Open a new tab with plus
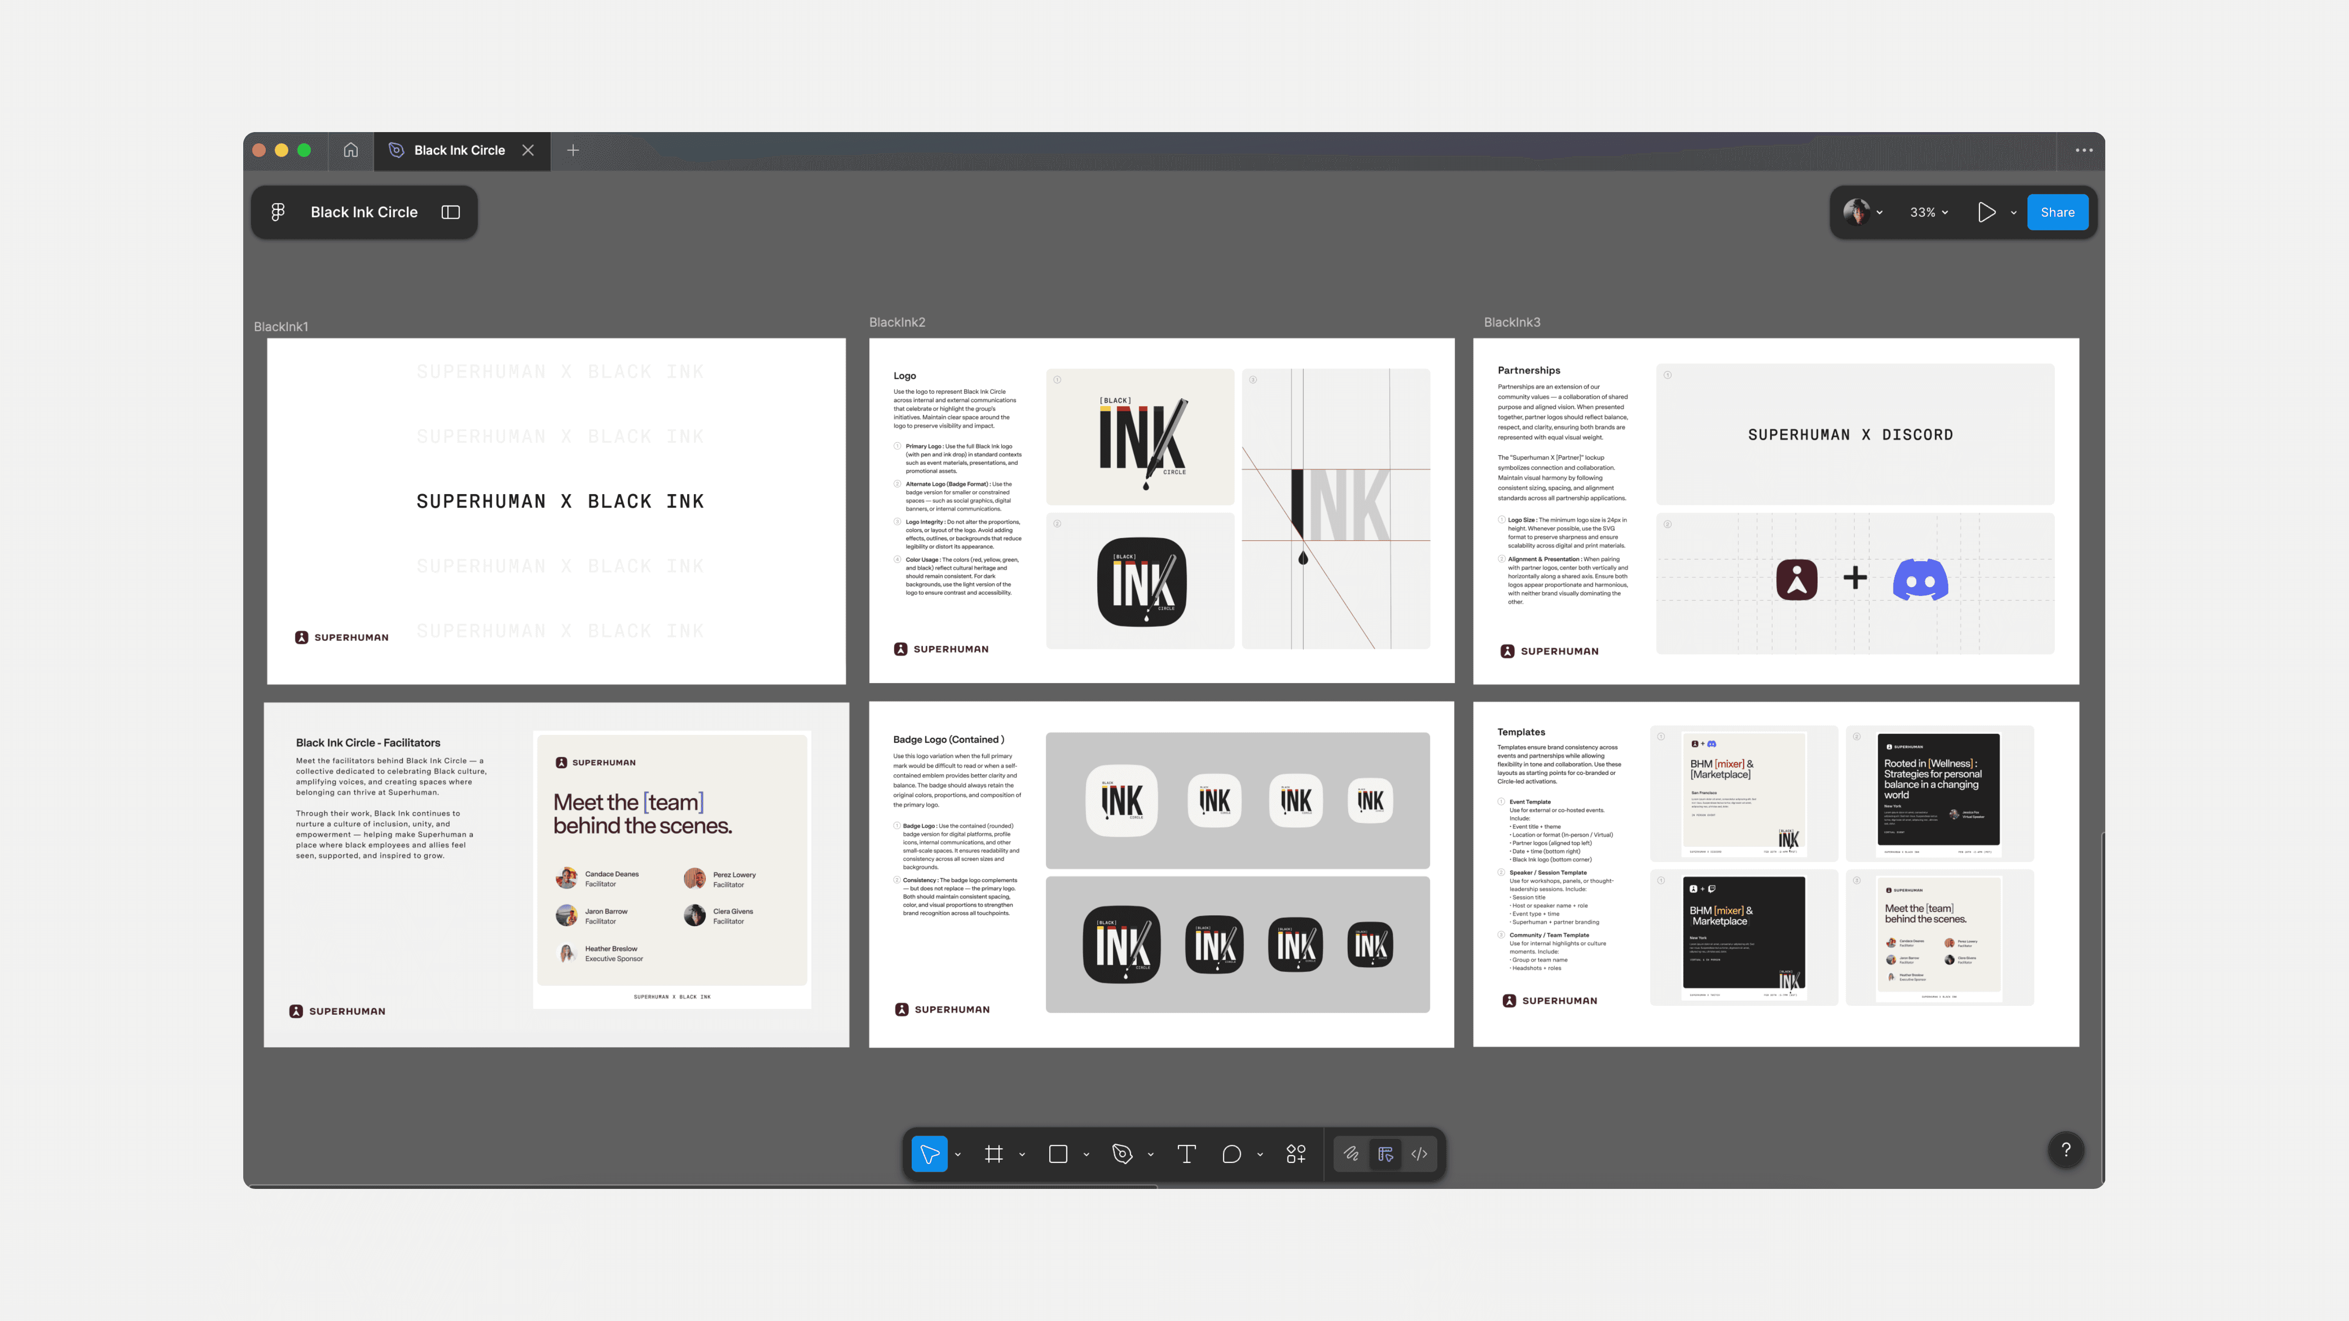The height and width of the screenshot is (1321, 2349). tap(573, 150)
